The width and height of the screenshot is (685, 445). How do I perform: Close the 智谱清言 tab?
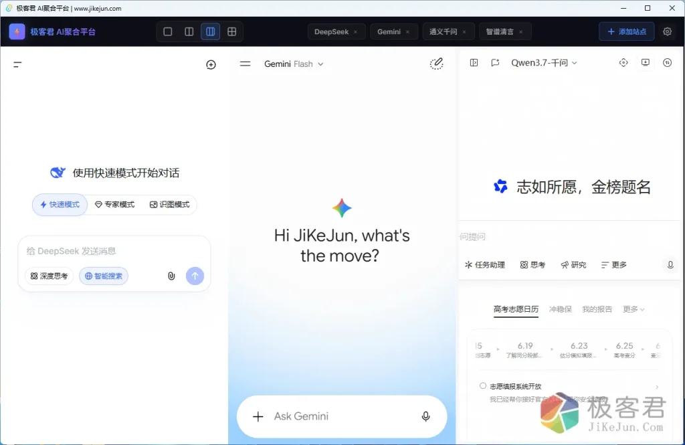[x=520, y=32]
